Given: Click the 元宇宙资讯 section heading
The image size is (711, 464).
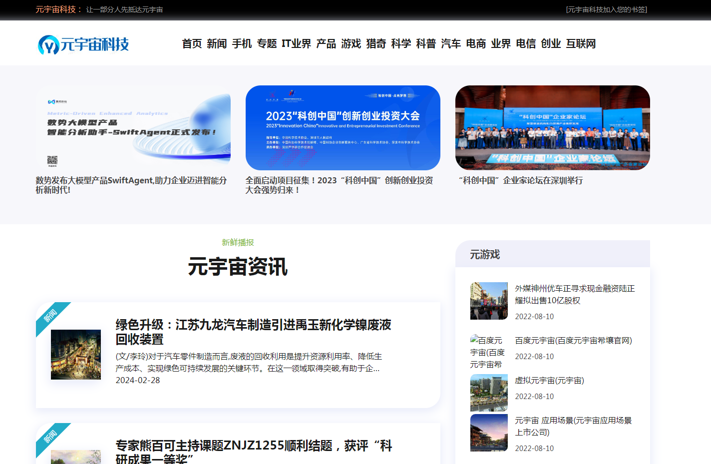Looking at the screenshot, I should (x=238, y=267).
